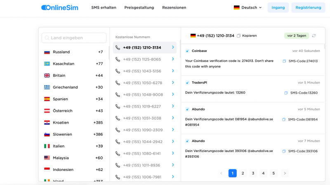Click chevron for number +49 (155) 1019-6227

(173, 106)
